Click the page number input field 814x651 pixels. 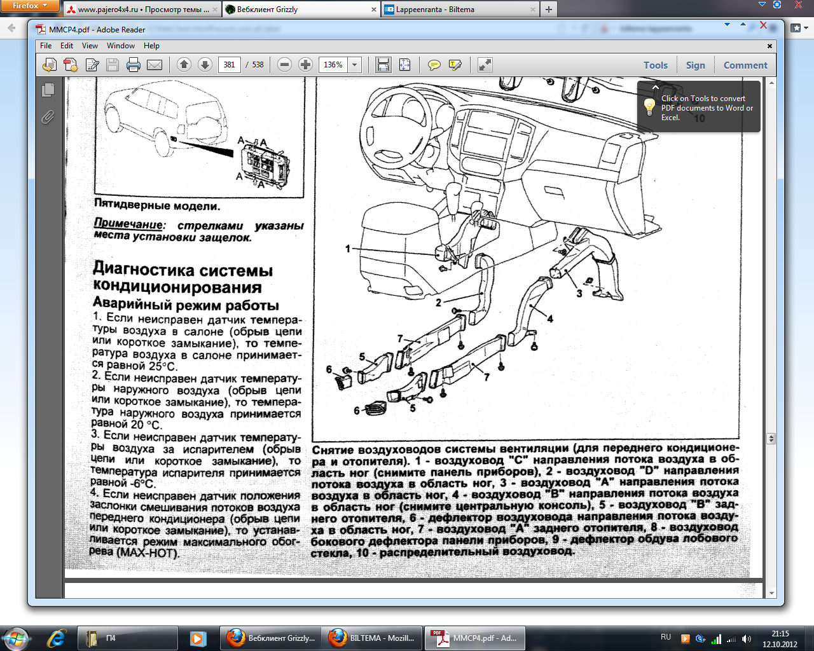(x=230, y=65)
